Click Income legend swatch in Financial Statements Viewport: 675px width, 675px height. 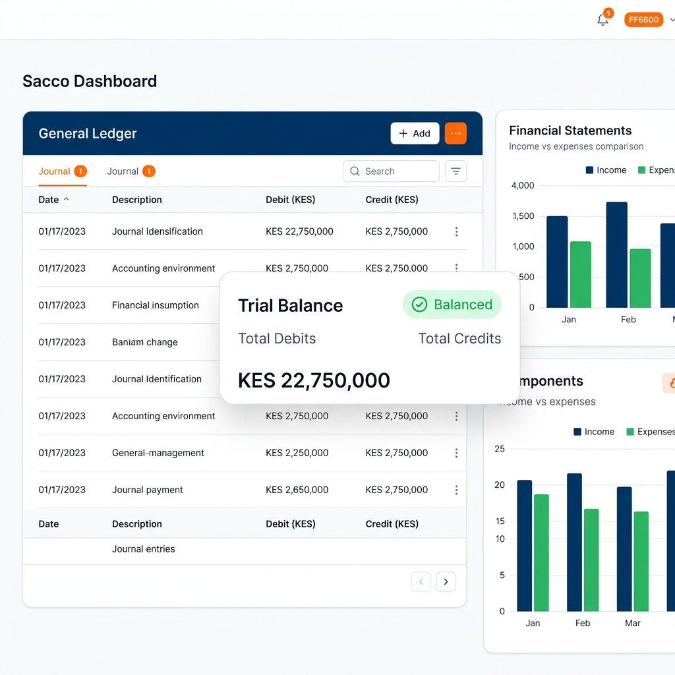click(x=589, y=170)
